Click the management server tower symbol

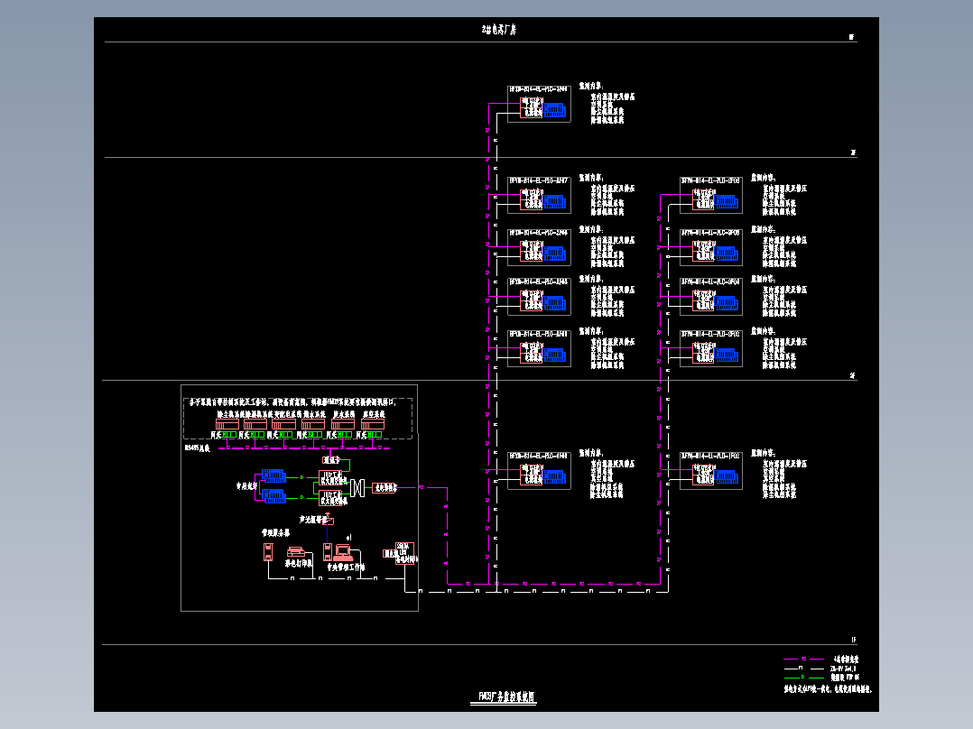coord(268,551)
